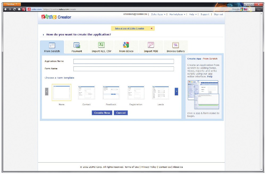Close the Zoho Creator tour banner
Viewport: 266px width, 174px height.
click(152, 28)
